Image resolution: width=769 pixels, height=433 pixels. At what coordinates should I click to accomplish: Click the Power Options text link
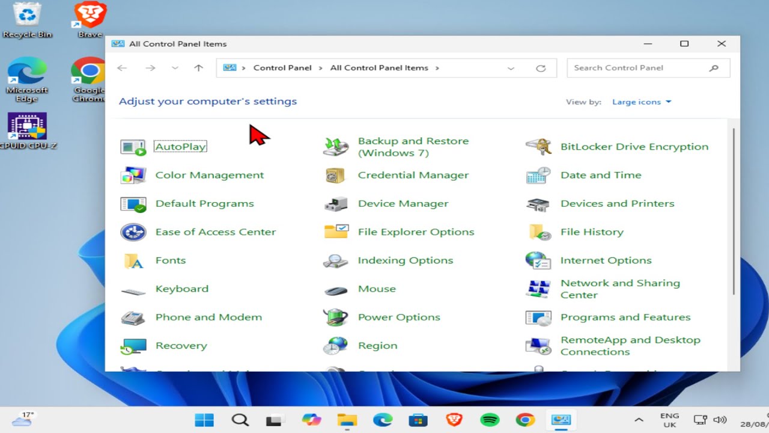[399, 317]
